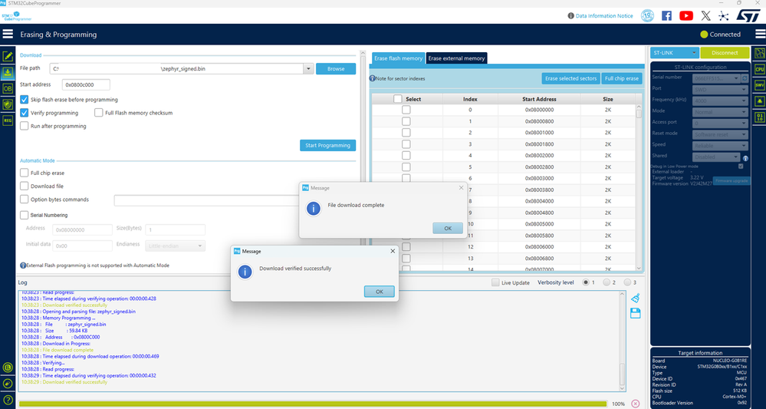Click the Disconnect button
The image size is (766, 409).
725,52
